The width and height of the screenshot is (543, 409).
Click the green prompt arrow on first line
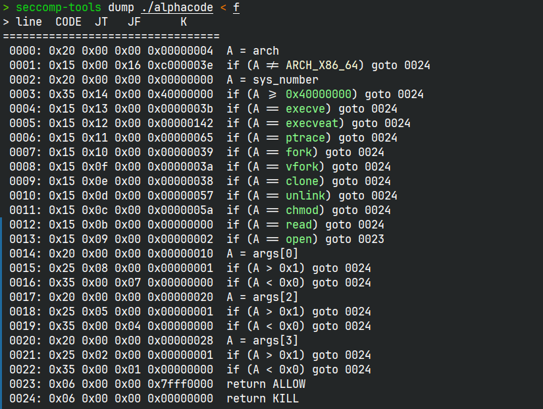[x=5, y=7]
